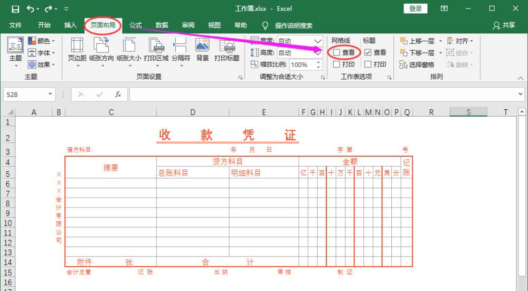Click the vertical scrollbar up arrow
Screen dimensions: 528x291
pyautogui.click(x=522, y=111)
